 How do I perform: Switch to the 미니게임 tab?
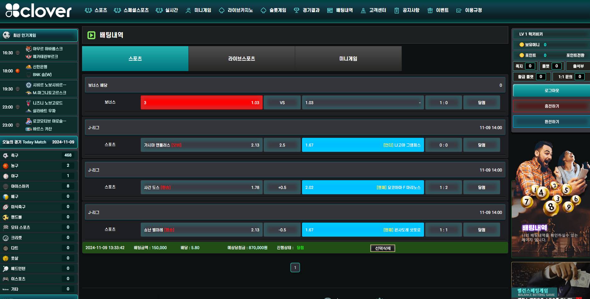[x=348, y=59]
